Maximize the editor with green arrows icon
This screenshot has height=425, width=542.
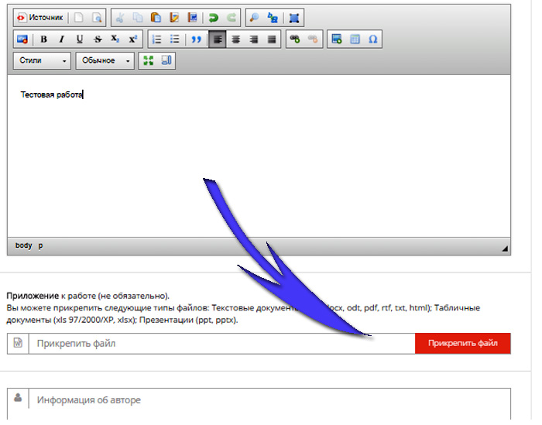149,60
